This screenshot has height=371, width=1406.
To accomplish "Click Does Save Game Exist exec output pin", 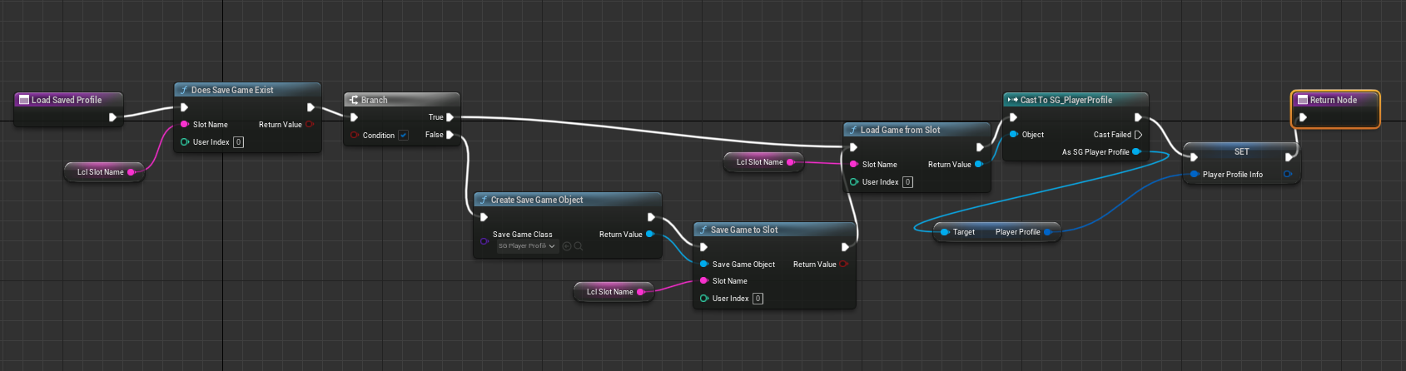I will click(311, 107).
